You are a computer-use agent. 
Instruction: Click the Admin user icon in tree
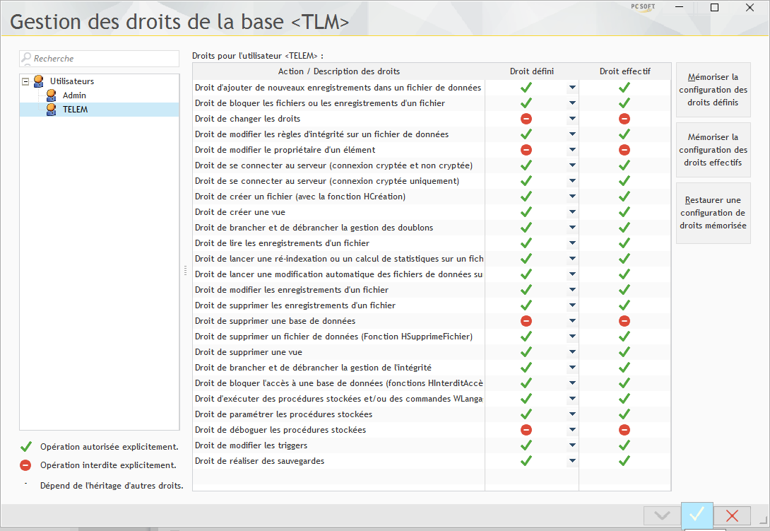(51, 95)
